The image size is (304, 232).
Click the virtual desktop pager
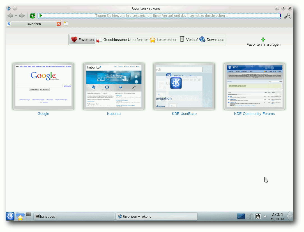(x=29, y=216)
